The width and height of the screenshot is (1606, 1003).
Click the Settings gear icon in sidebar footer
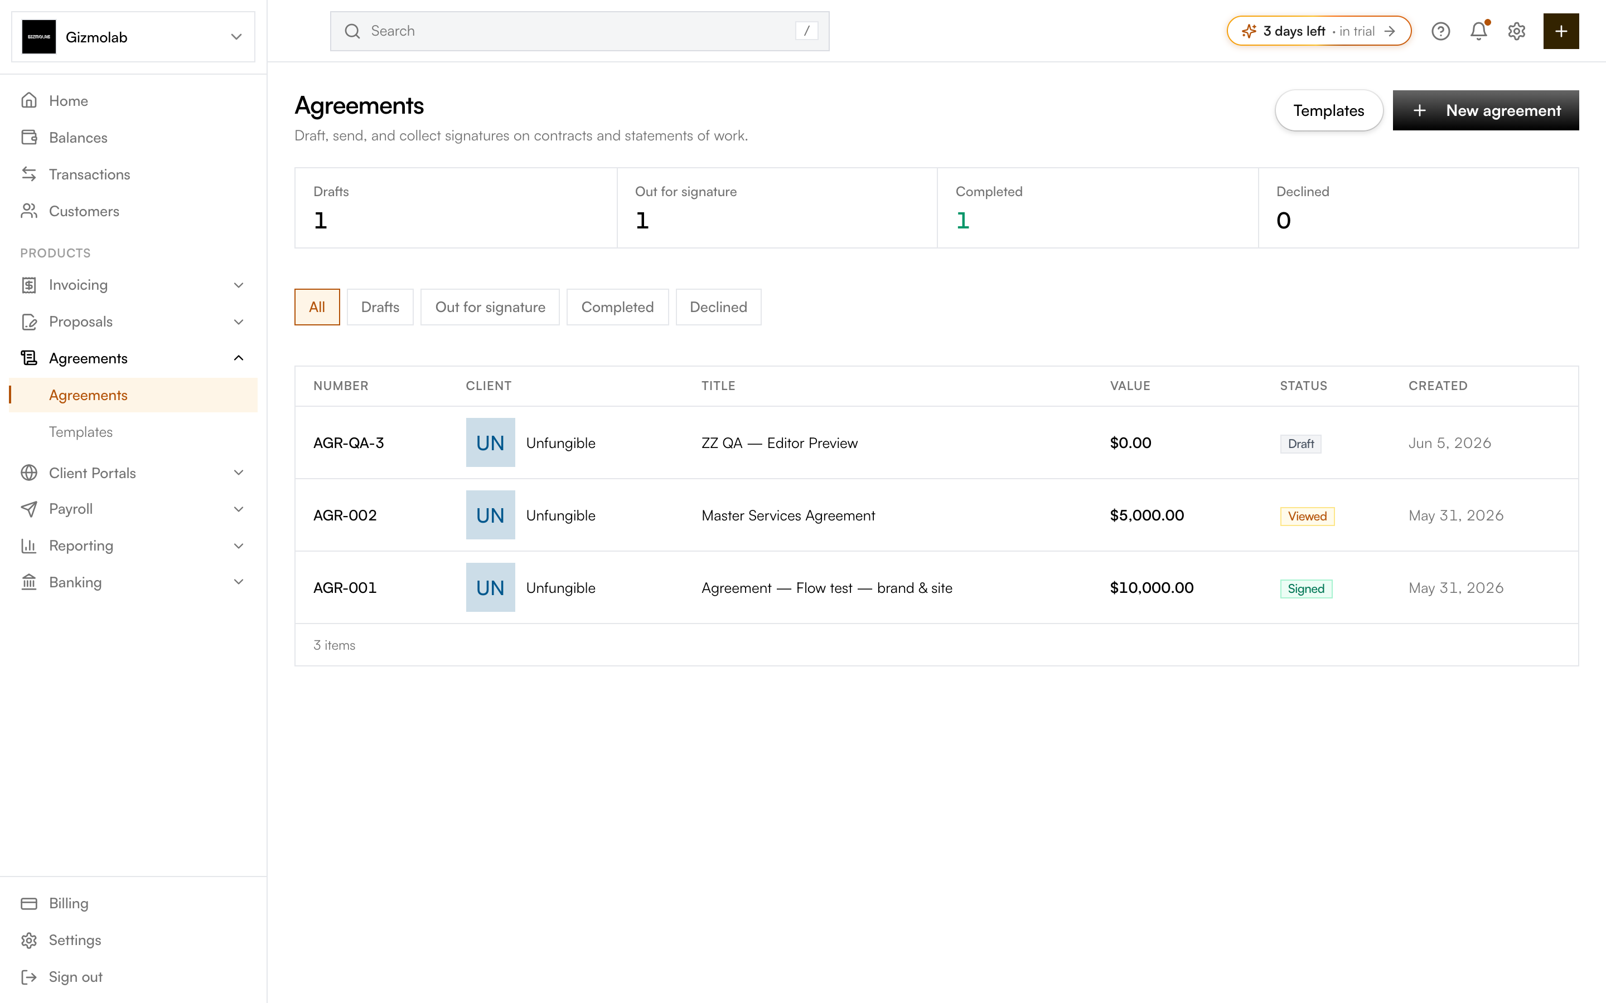coord(29,940)
